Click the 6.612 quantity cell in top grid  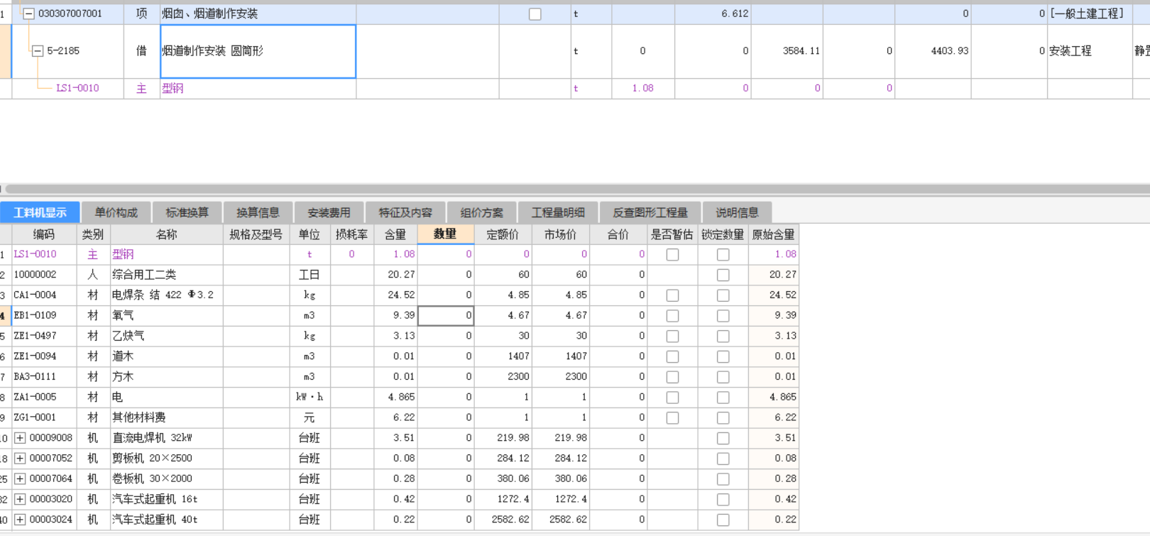713,13
